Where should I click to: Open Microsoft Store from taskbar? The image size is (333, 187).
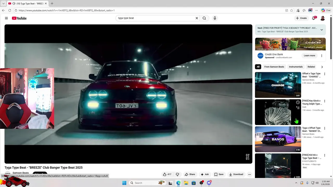click(194, 183)
